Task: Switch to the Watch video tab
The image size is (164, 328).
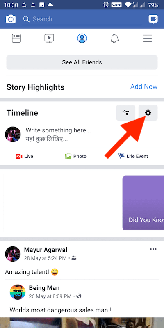Action: (49, 39)
